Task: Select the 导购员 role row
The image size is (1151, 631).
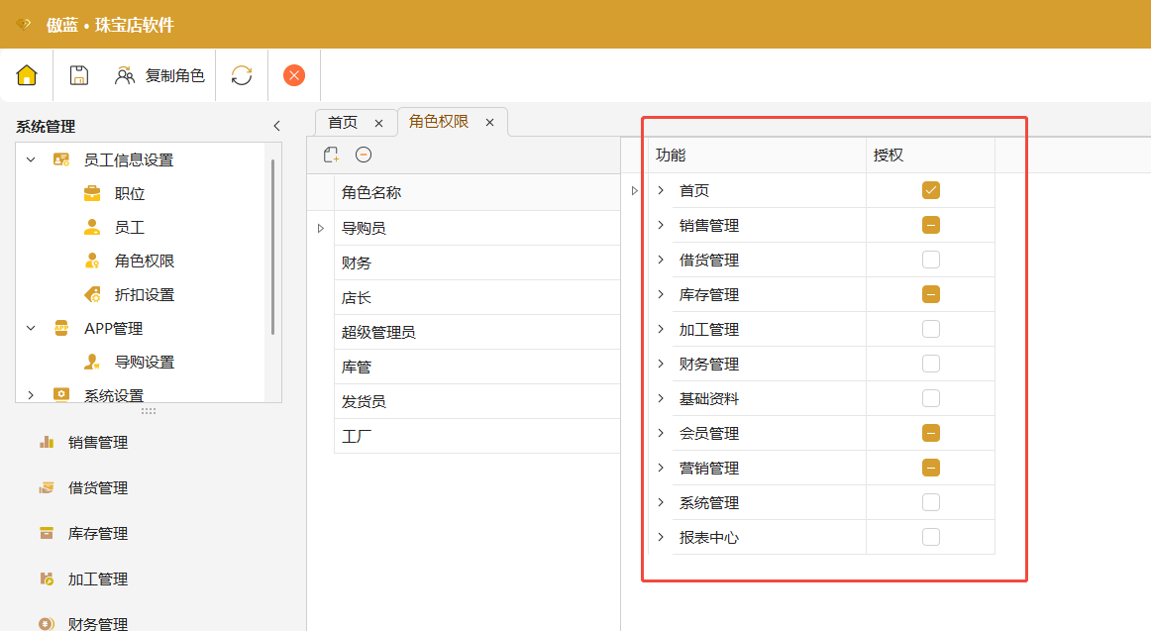Action: point(477,228)
